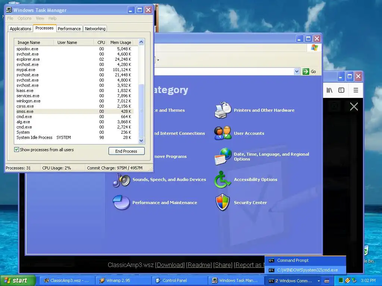Switch to the Performance tab

pos(69,29)
